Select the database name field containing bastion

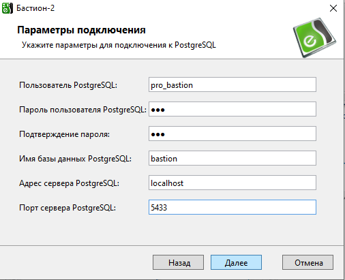coord(232,158)
